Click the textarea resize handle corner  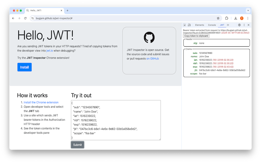(160, 139)
